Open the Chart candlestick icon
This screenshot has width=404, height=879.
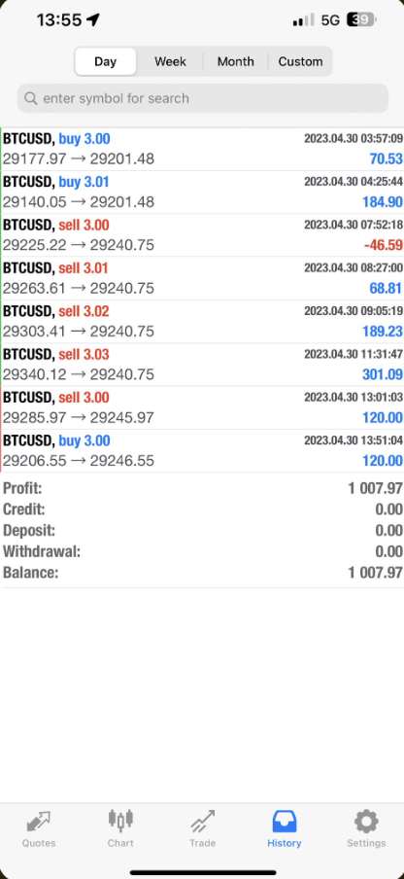point(120,821)
